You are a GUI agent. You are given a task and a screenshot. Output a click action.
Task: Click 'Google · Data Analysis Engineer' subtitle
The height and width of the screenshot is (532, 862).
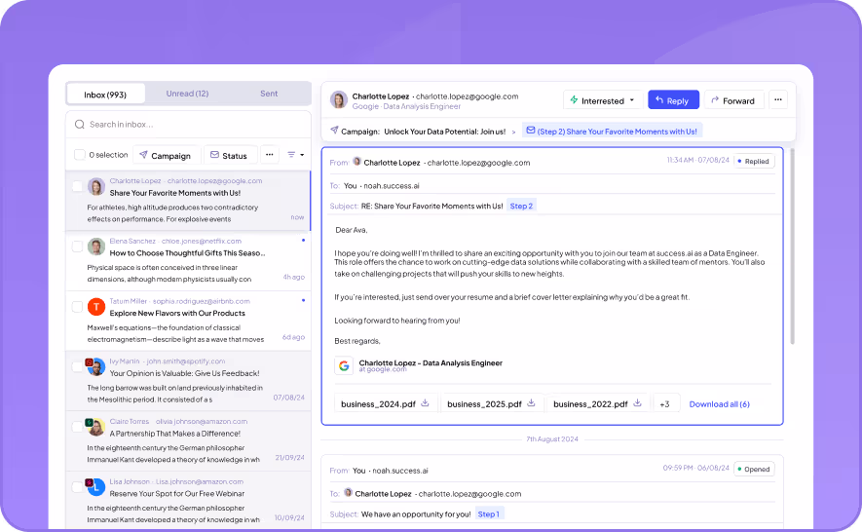point(406,106)
